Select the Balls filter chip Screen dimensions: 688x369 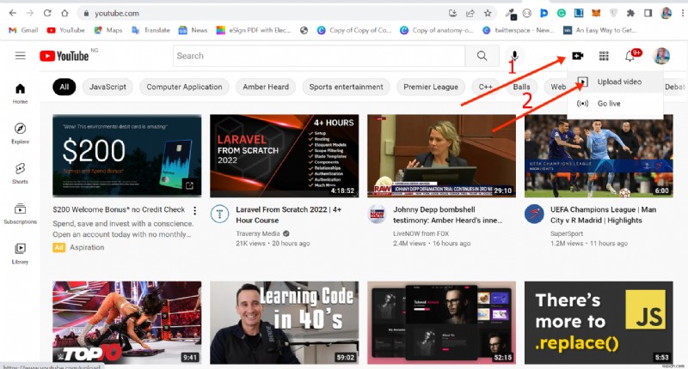pos(521,87)
